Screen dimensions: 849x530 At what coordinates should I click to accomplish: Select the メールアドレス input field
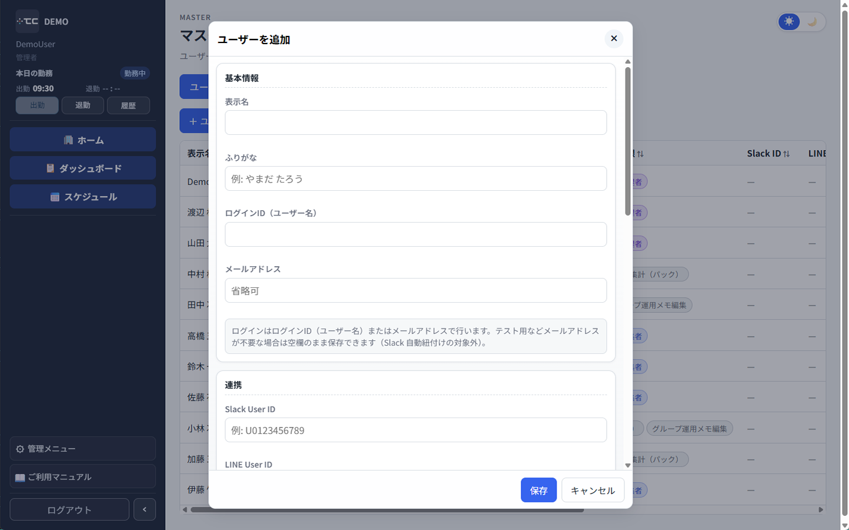click(416, 290)
